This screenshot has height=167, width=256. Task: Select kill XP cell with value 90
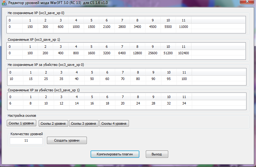point(153,79)
